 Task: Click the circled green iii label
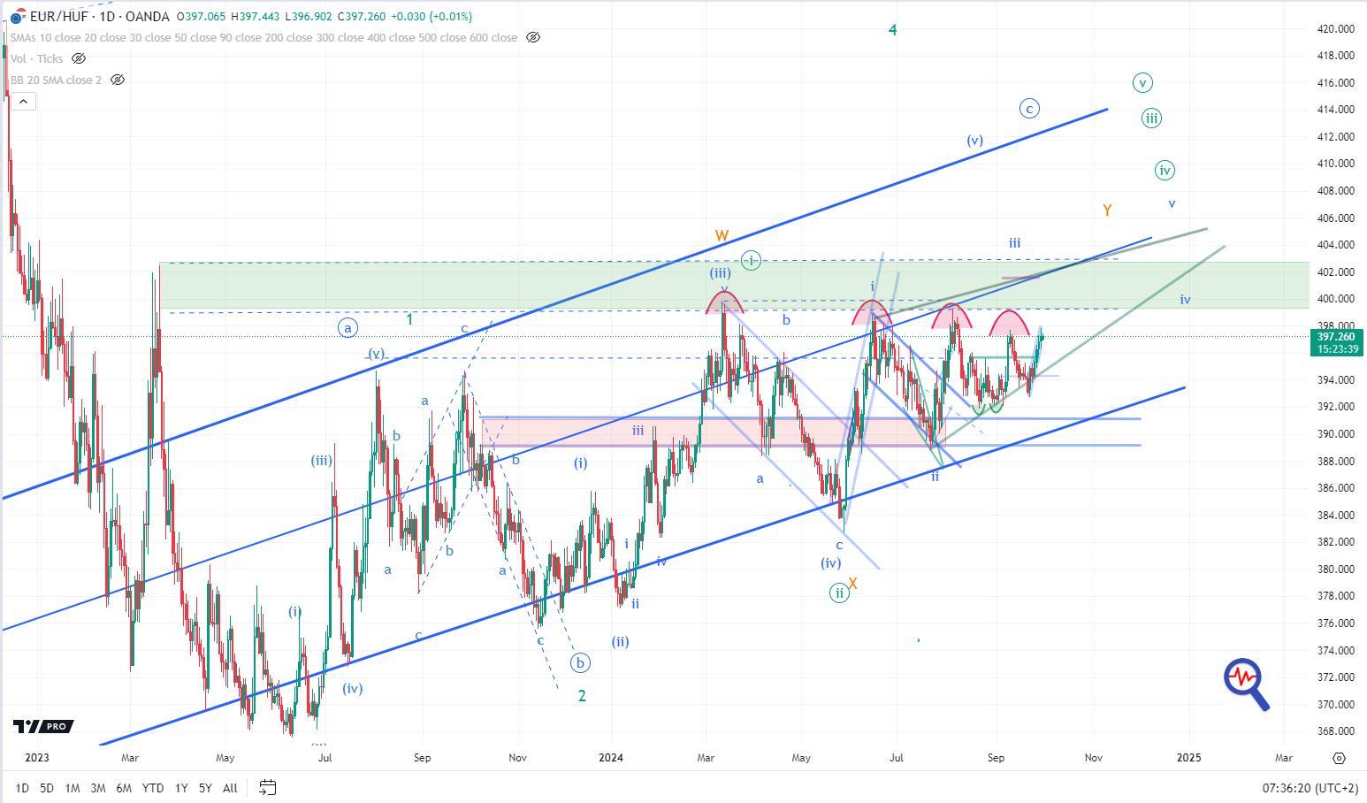tap(1151, 118)
